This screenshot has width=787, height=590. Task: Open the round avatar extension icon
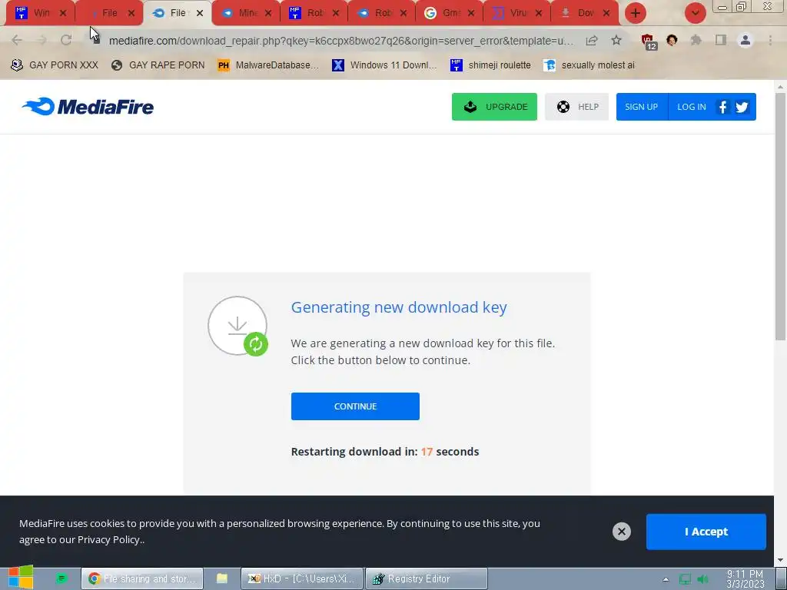pos(672,40)
